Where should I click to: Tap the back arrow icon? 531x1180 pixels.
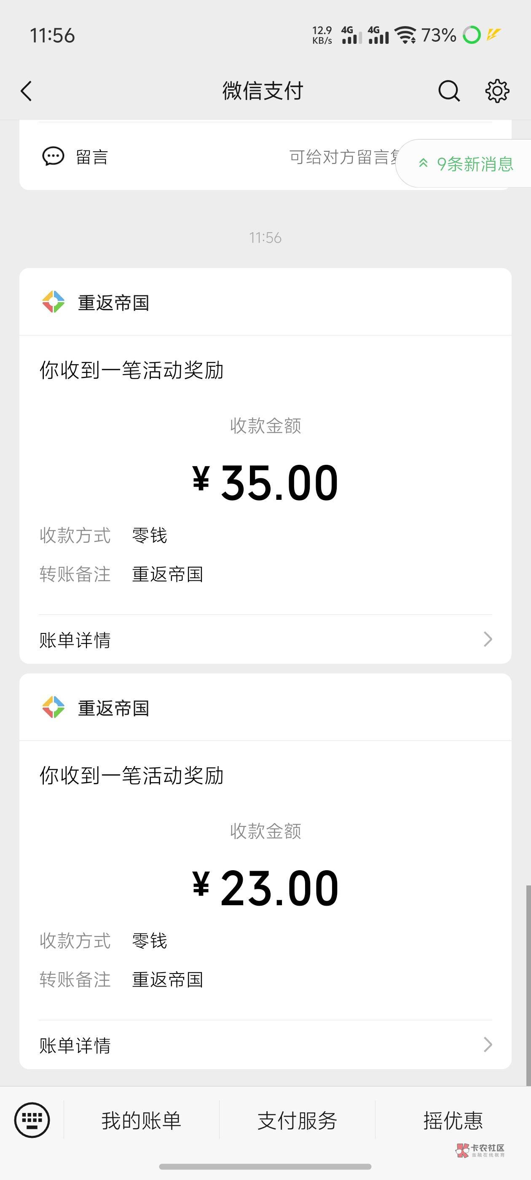click(27, 91)
